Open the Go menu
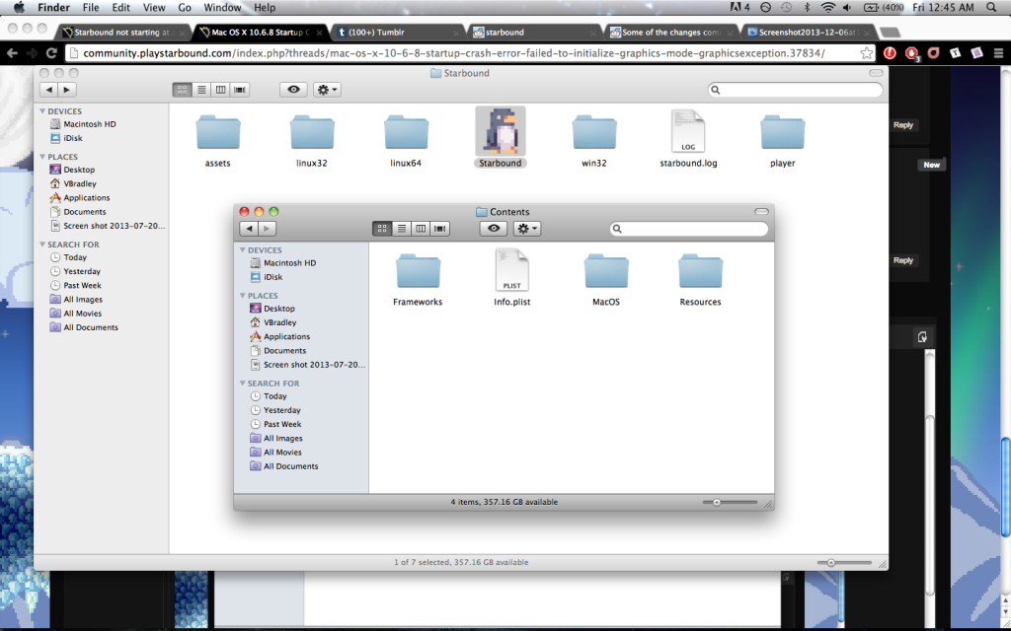The image size is (1011, 631). tap(184, 7)
